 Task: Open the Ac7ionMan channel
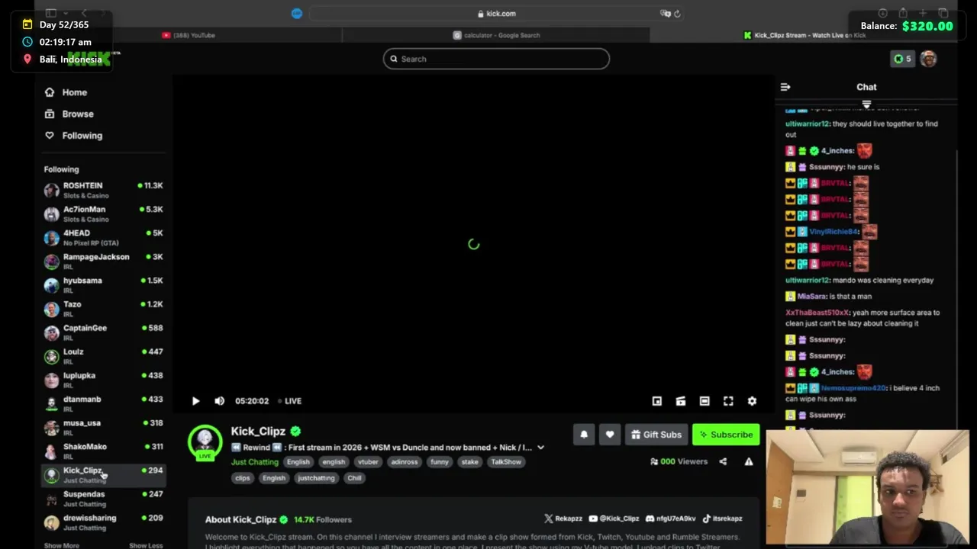[103, 213]
